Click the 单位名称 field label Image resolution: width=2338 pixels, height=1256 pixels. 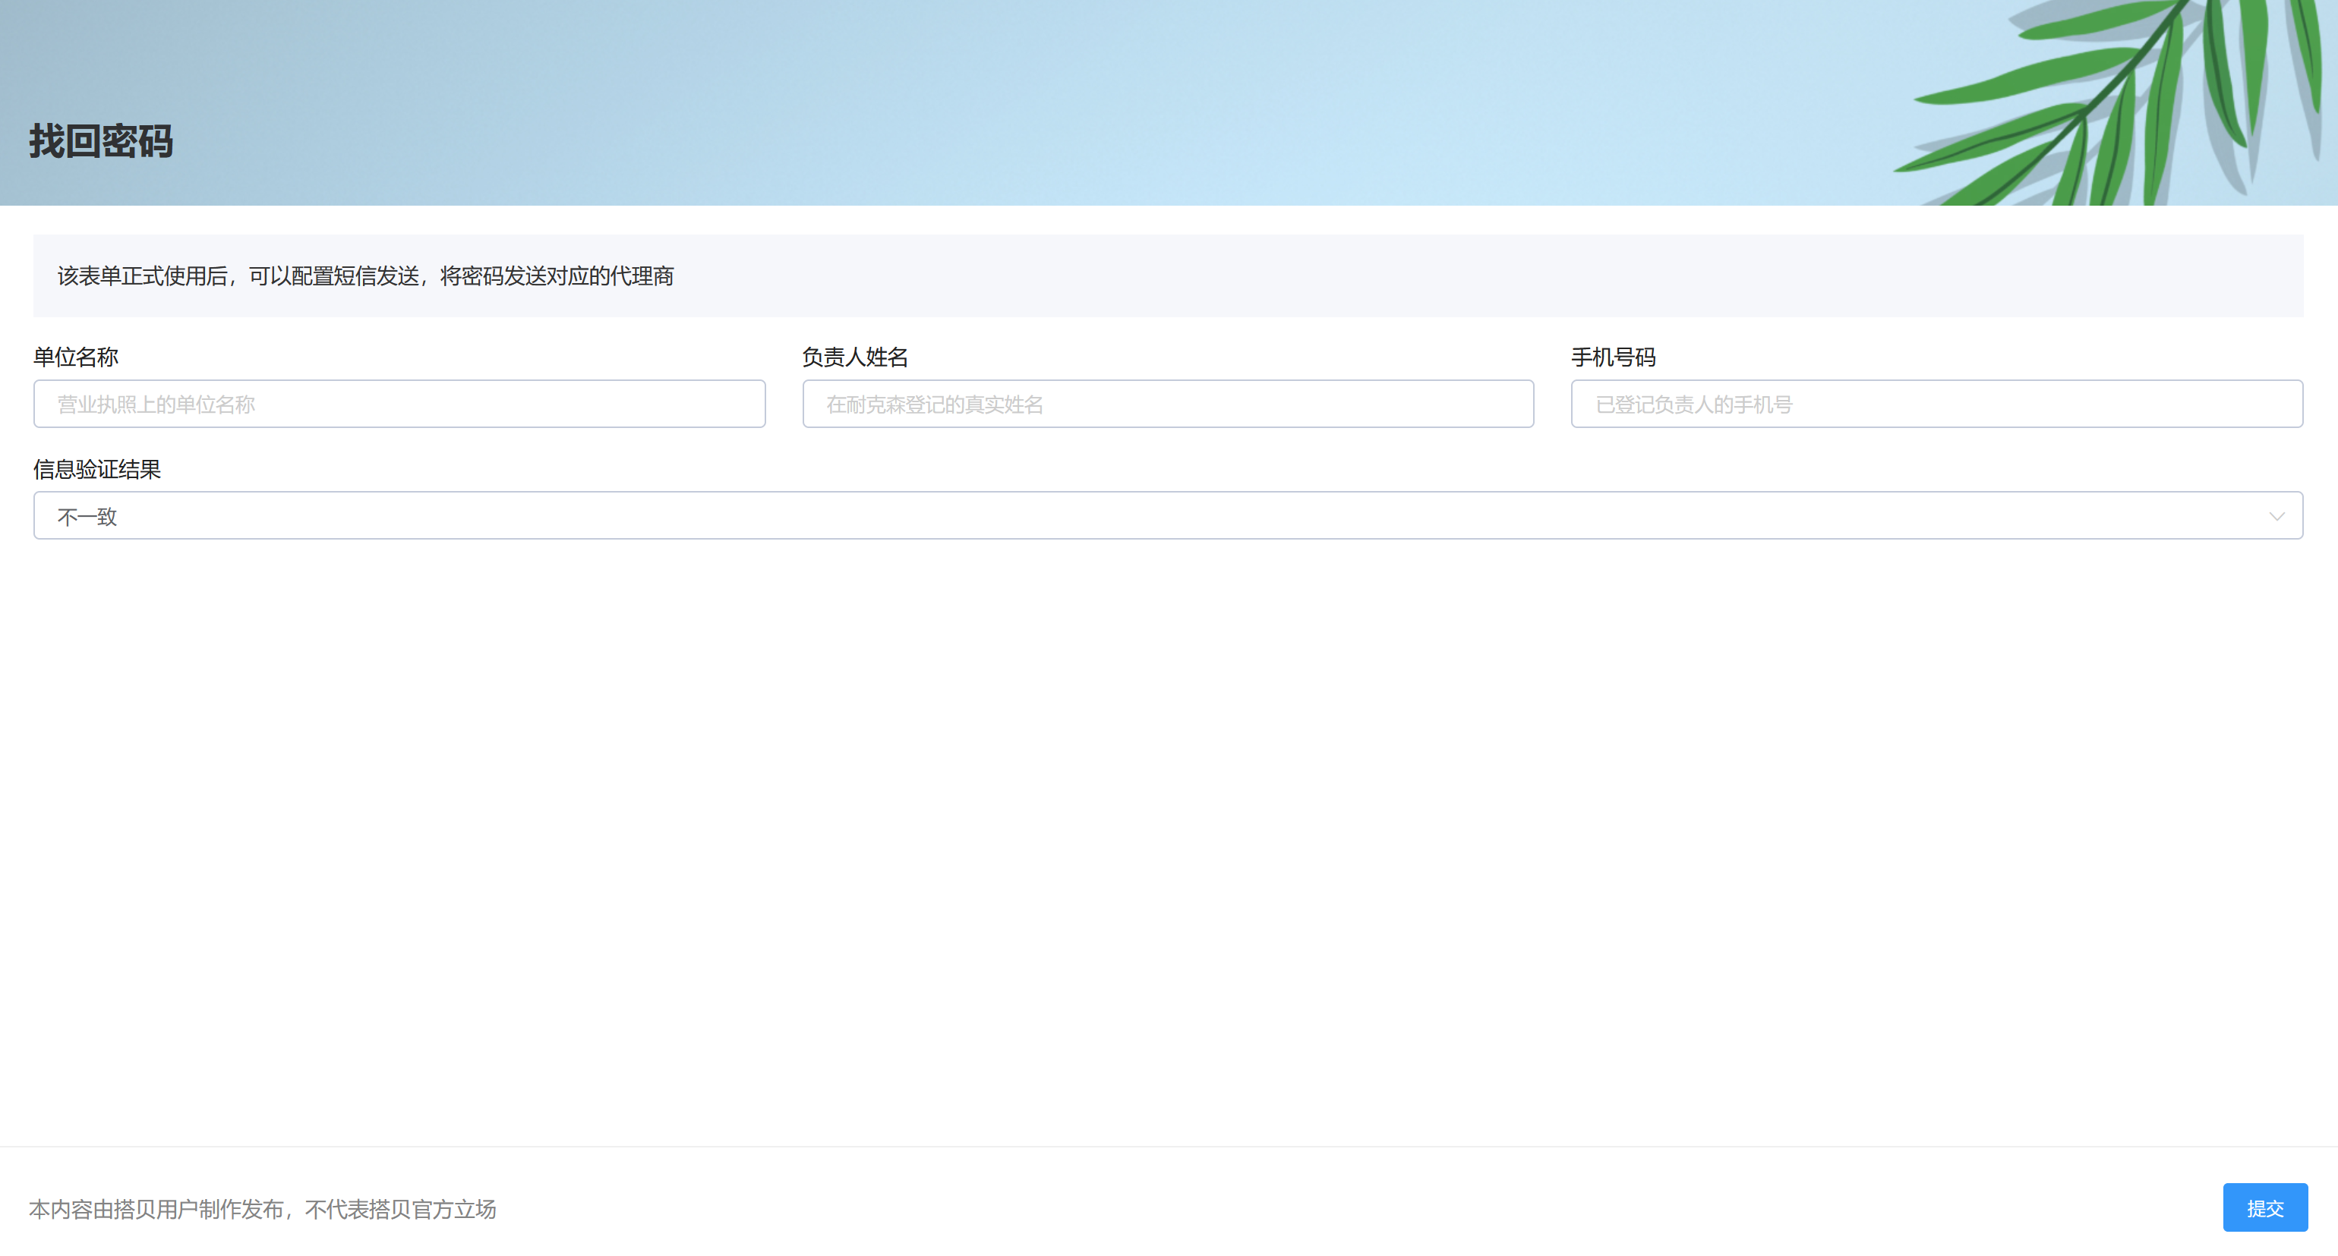click(x=75, y=357)
